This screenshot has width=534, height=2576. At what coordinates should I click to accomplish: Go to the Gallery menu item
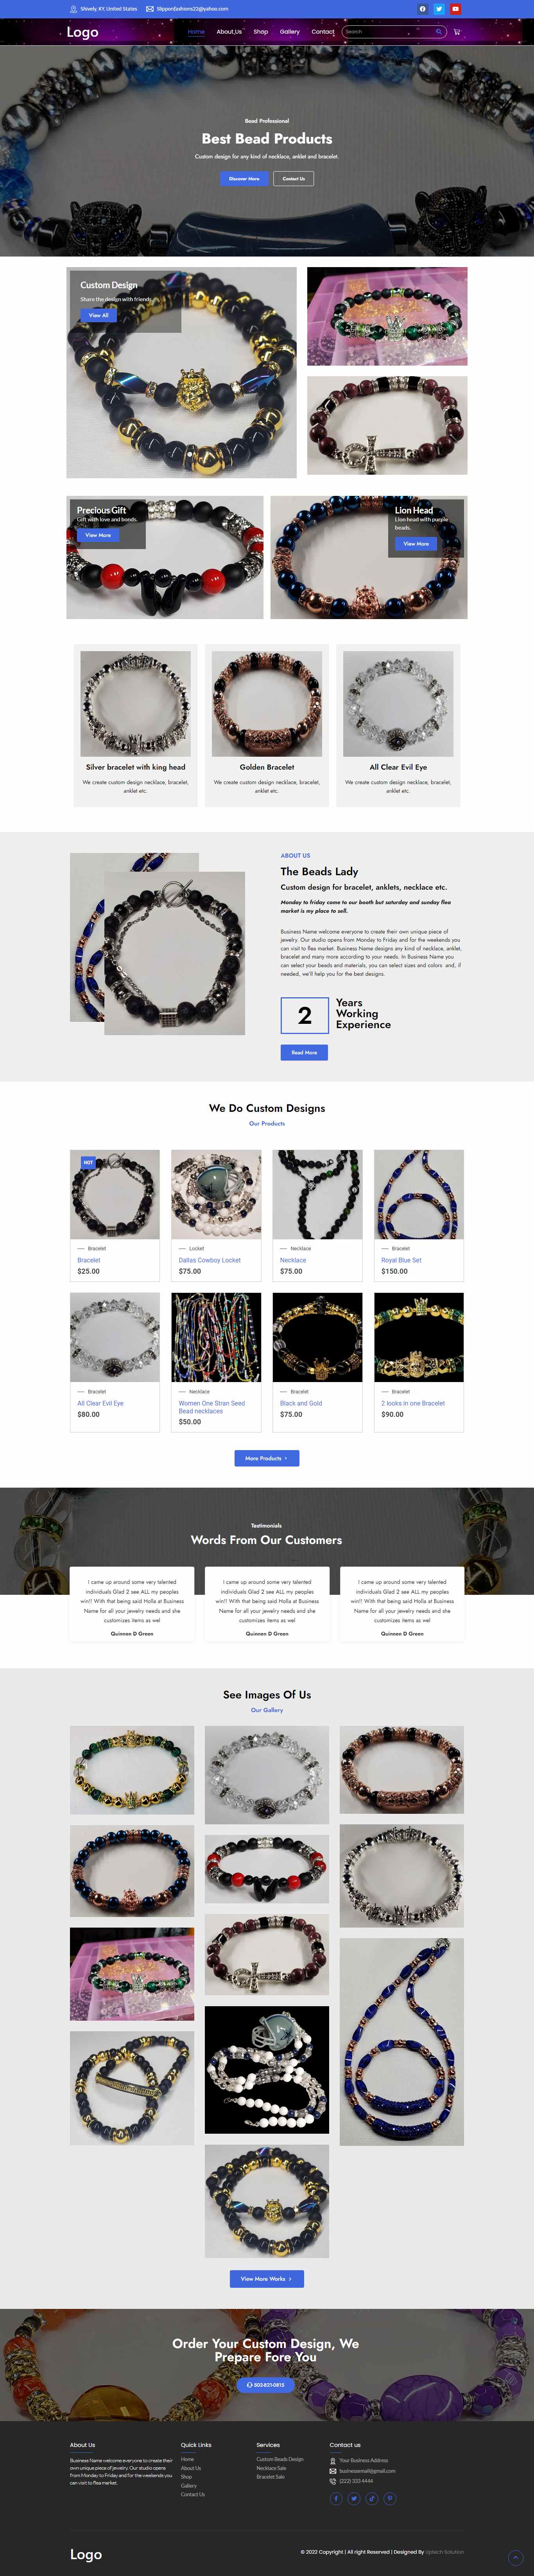pyautogui.click(x=290, y=32)
